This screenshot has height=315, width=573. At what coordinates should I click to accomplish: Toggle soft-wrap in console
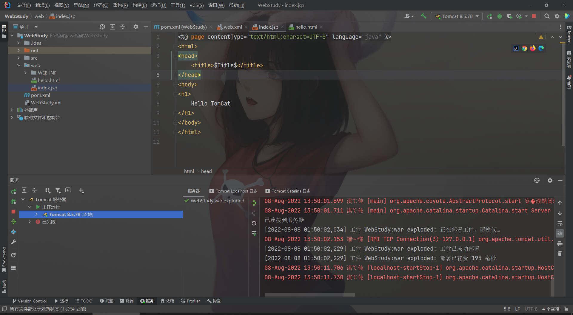point(560,223)
